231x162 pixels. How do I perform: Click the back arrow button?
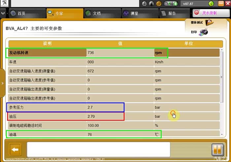point(15,150)
